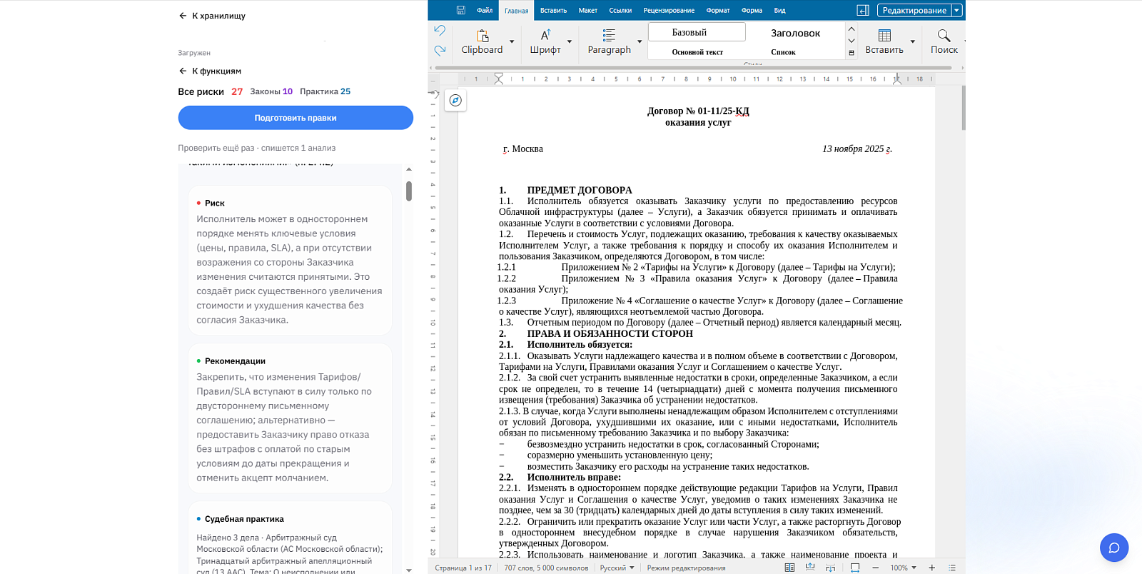Screen dimensions: 1142x574
Task: Open the Макет tab
Action: coord(588,10)
